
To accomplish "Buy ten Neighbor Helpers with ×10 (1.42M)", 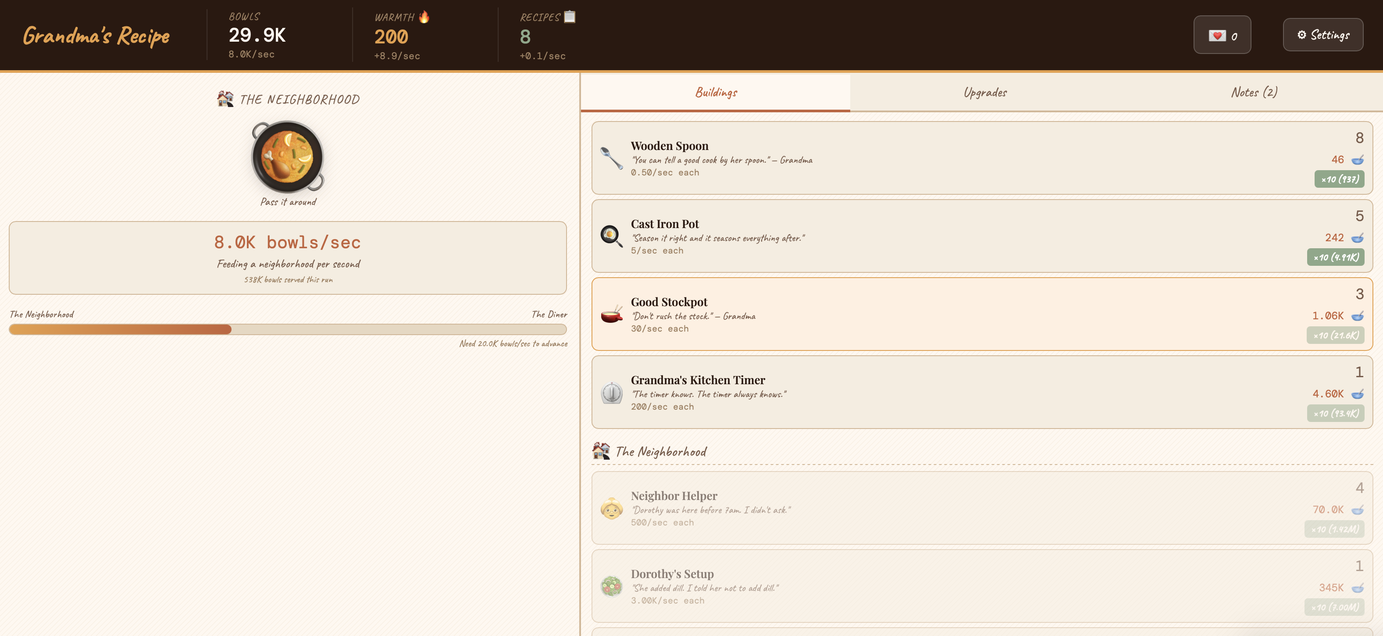I will [x=1335, y=529].
